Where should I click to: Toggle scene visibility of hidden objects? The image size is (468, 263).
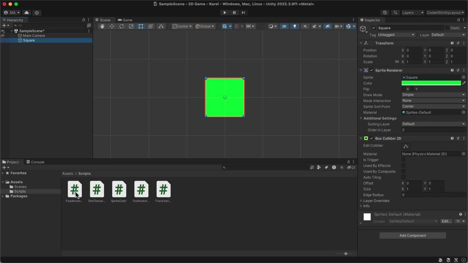pyautogui.click(x=328, y=26)
